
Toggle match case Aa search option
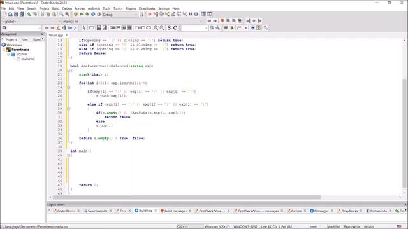tap(69, 28)
